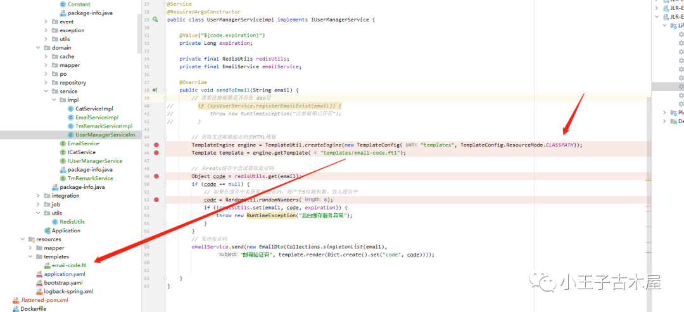
Task: Select UserManagerServiceImpl in the project tree
Action: click(104, 135)
